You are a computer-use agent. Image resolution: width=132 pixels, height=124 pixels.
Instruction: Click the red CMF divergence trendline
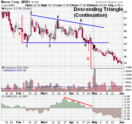[78, 102]
